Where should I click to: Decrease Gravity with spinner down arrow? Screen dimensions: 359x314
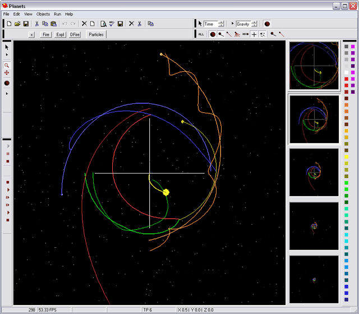(x=254, y=25)
